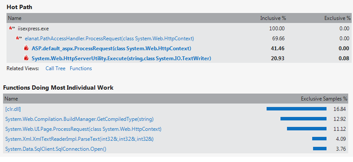Click the Exclusive Samples % column header
This screenshot has height=162, width=353.
324,99
